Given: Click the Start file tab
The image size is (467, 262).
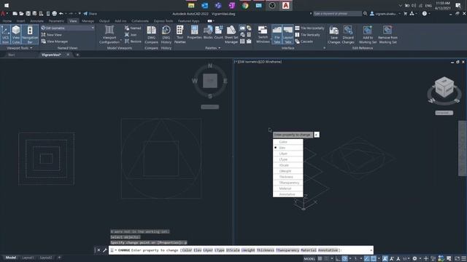Looking at the screenshot, I should tap(12, 55).
